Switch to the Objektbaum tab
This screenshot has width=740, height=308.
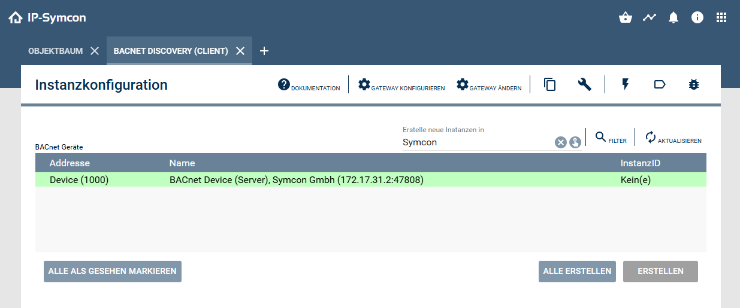point(55,51)
